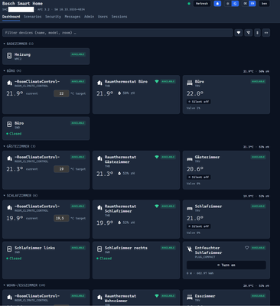
Task: Collapse the BÜRO room section
Action: [x=12, y=71]
